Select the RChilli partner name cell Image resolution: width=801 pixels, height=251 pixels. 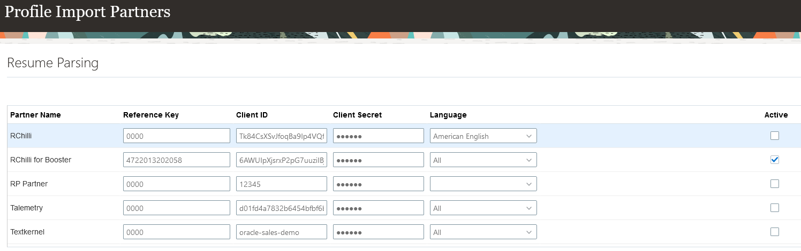click(21, 136)
